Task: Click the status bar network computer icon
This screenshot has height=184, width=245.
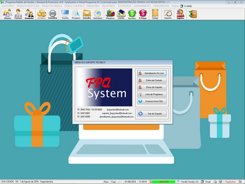Action: point(221,182)
